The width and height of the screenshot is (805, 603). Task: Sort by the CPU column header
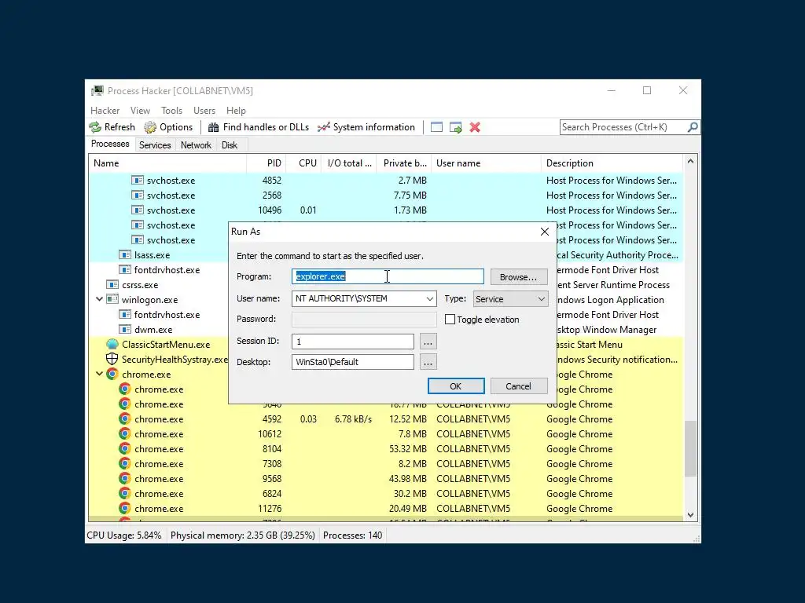304,163
